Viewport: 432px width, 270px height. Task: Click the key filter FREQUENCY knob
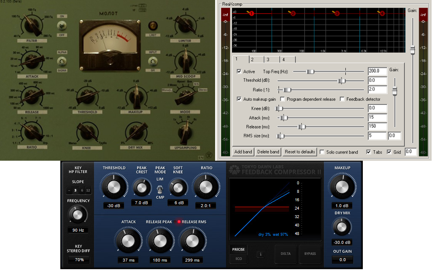pyautogui.click(x=78, y=215)
